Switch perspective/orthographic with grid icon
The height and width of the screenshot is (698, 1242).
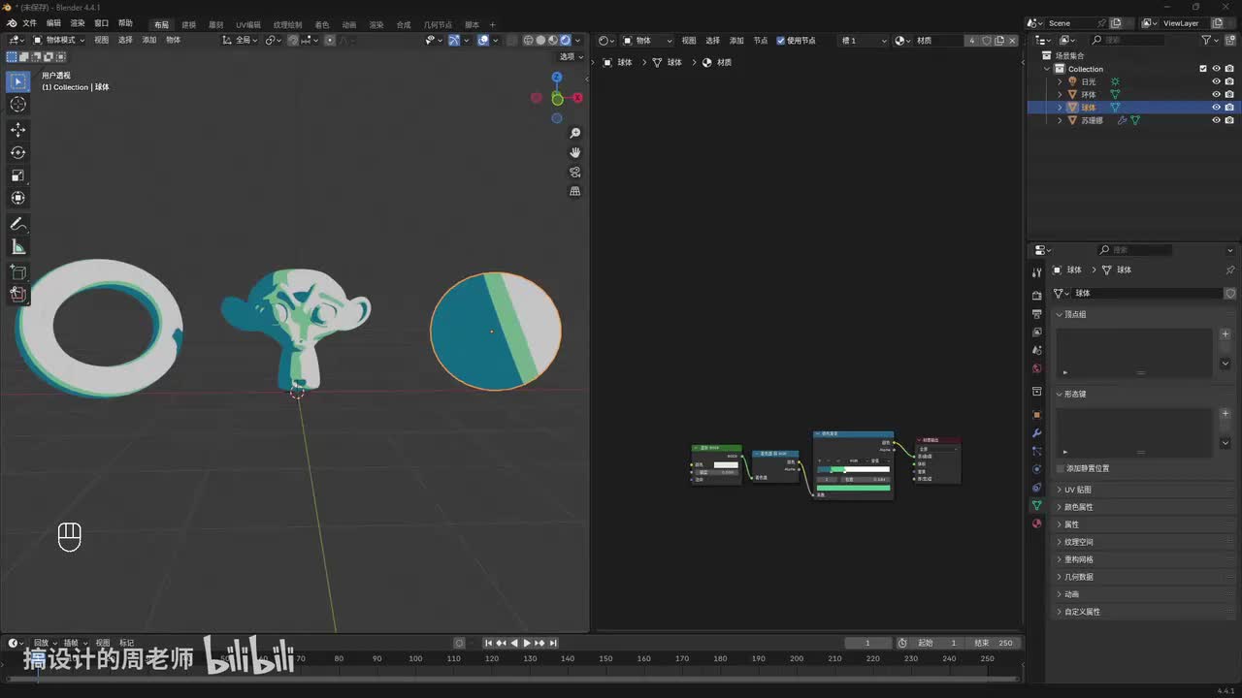575,191
